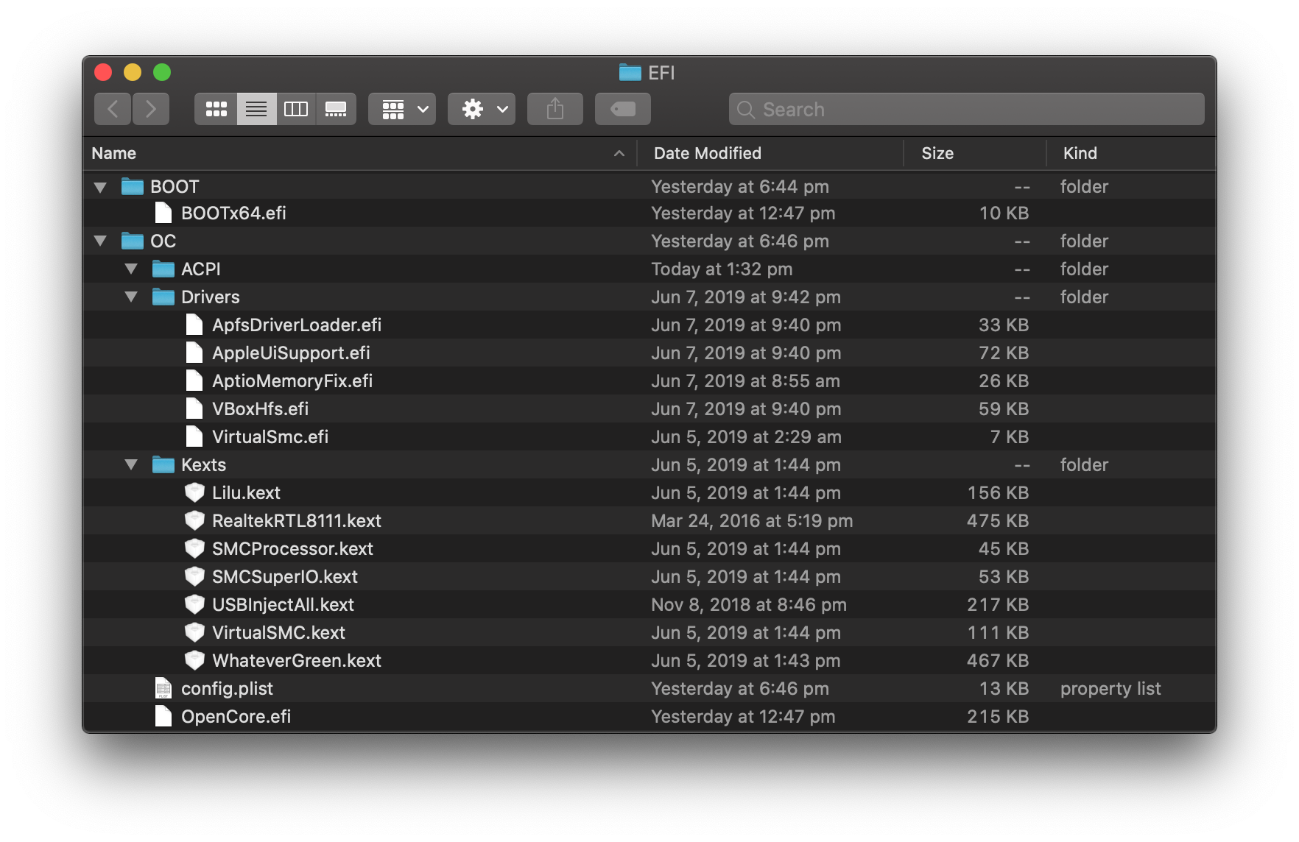Click the Kexts folder name

(203, 465)
